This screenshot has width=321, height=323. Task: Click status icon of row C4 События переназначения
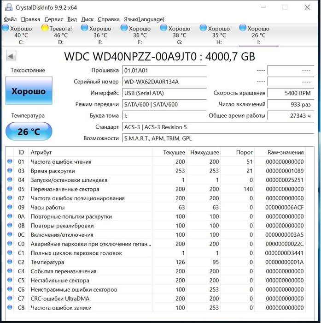[x=10, y=271]
